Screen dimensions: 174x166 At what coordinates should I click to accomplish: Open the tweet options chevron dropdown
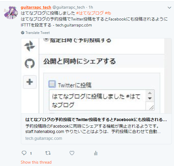tap(169, 8)
